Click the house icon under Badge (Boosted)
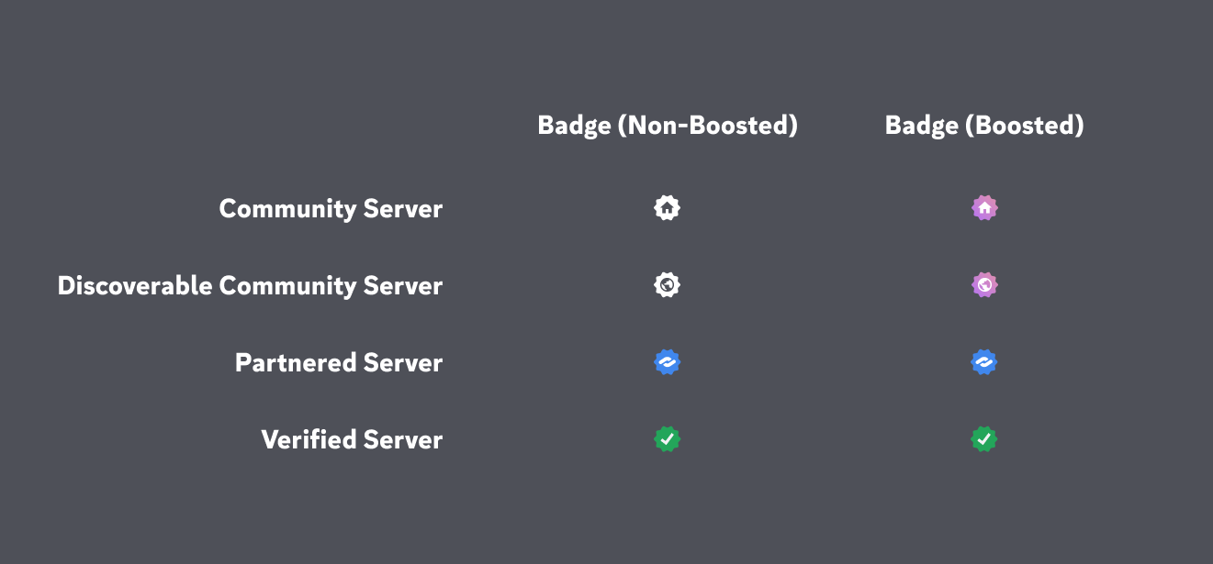Screen dimensions: 1213x564 tap(984, 208)
